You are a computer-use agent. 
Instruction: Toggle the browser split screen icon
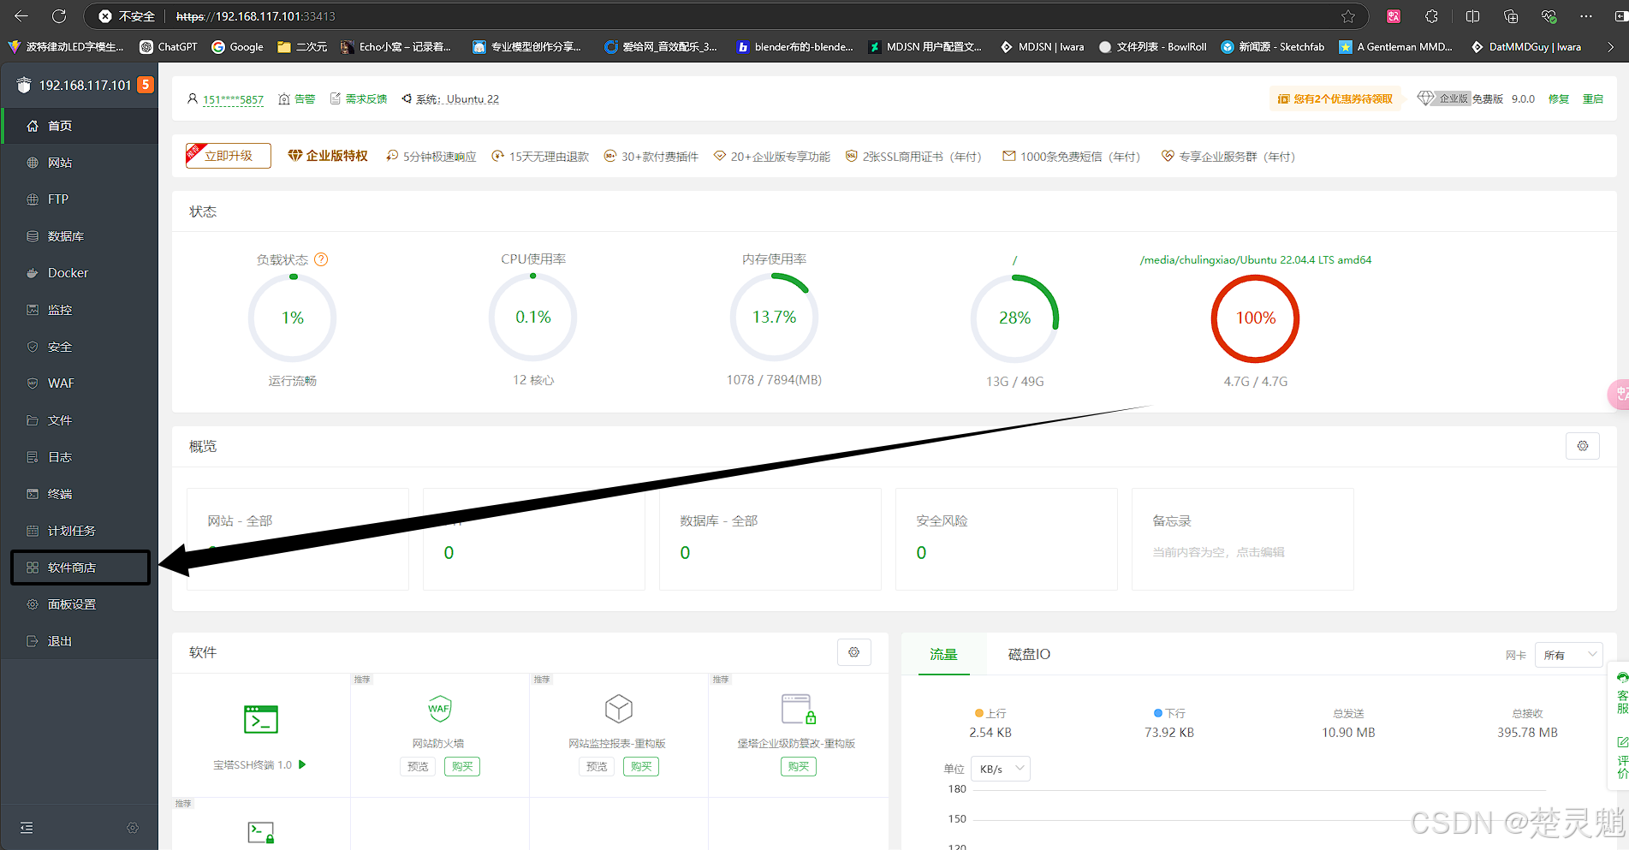[x=1472, y=16]
